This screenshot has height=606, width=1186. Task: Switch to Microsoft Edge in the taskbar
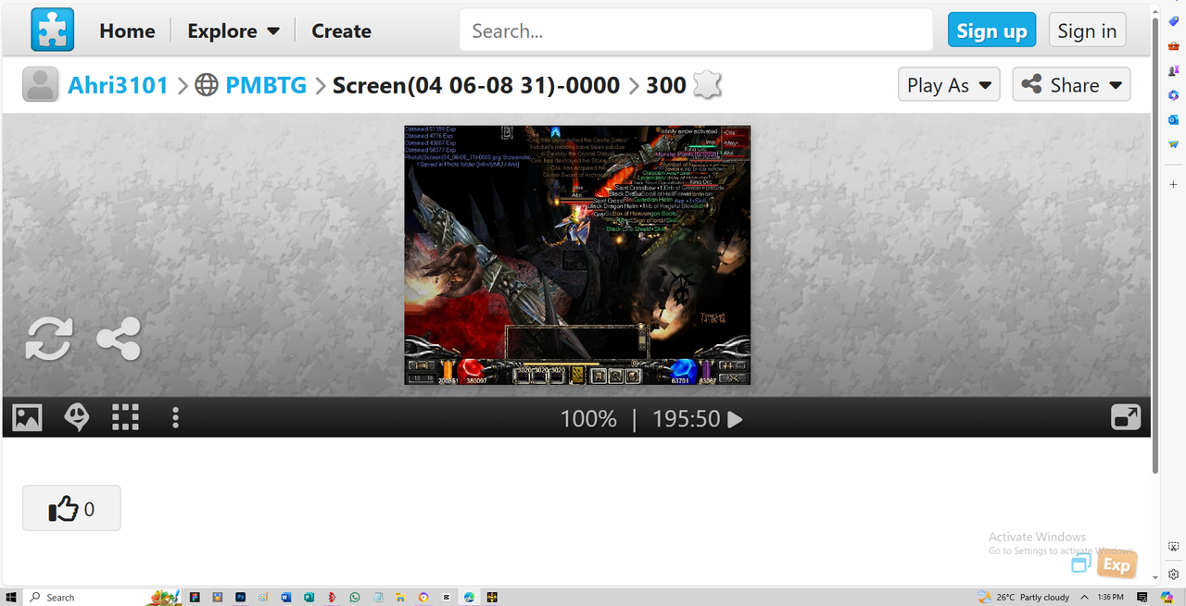click(469, 597)
